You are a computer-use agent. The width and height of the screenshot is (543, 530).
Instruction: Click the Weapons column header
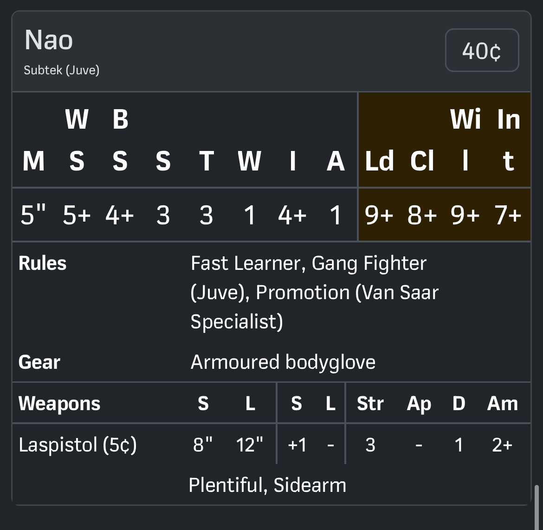(59, 403)
